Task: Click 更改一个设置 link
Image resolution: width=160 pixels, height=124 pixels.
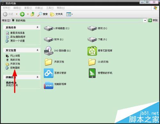Action: 18,41
